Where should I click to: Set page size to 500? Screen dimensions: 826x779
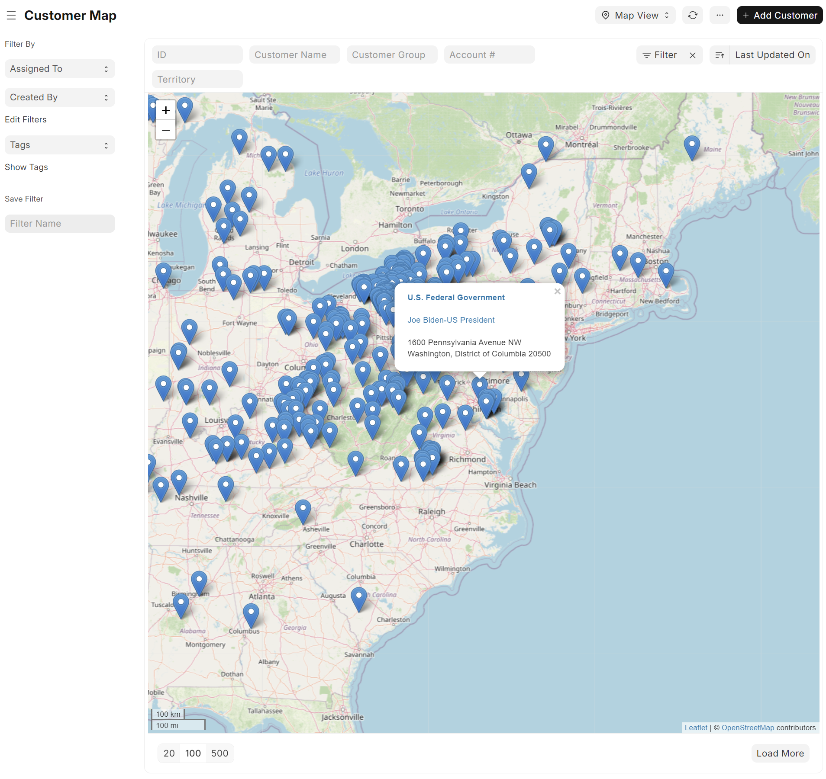219,753
